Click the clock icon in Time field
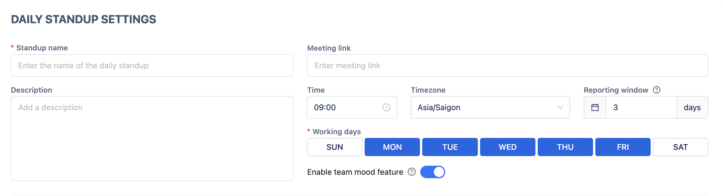The width and height of the screenshot is (723, 196). tap(386, 107)
